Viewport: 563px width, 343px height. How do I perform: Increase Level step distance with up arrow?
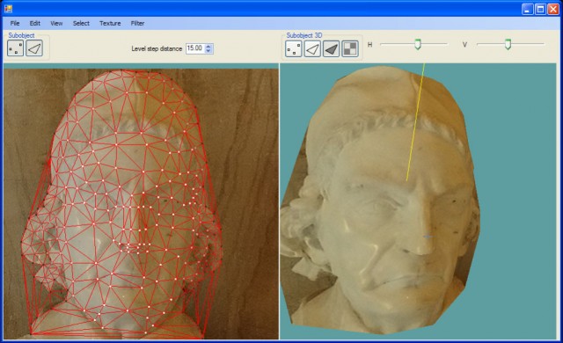pos(208,46)
